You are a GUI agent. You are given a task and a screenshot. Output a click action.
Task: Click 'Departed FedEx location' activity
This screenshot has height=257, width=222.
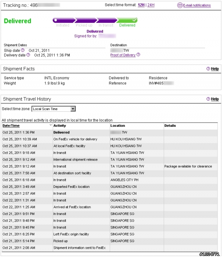(x=71, y=187)
